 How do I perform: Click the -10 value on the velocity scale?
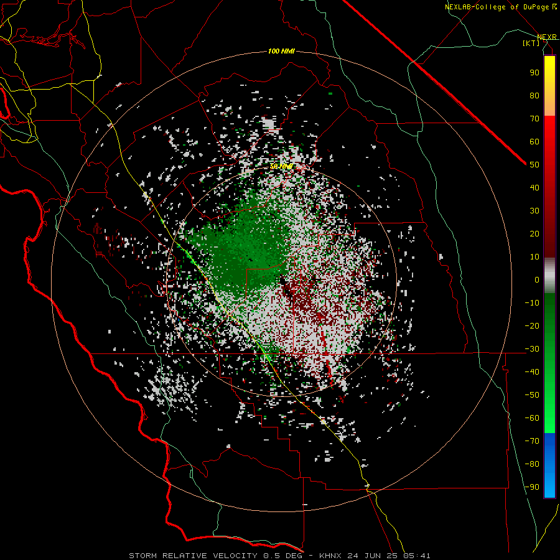pyautogui.click(x=532, y=303)
